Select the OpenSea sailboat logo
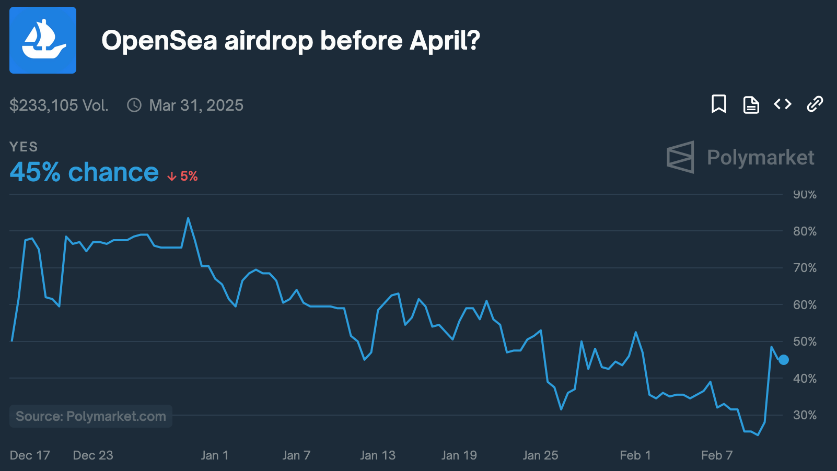Screen dimensions: 837x471 42,40
